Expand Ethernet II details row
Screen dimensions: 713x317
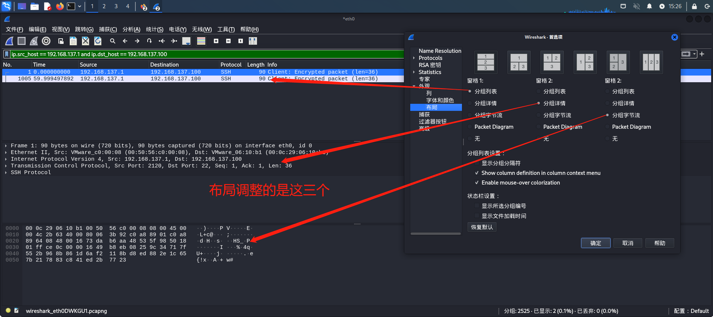(6, 152)
